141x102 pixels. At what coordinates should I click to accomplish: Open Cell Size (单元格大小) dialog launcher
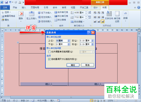click(x=91, y=26)
